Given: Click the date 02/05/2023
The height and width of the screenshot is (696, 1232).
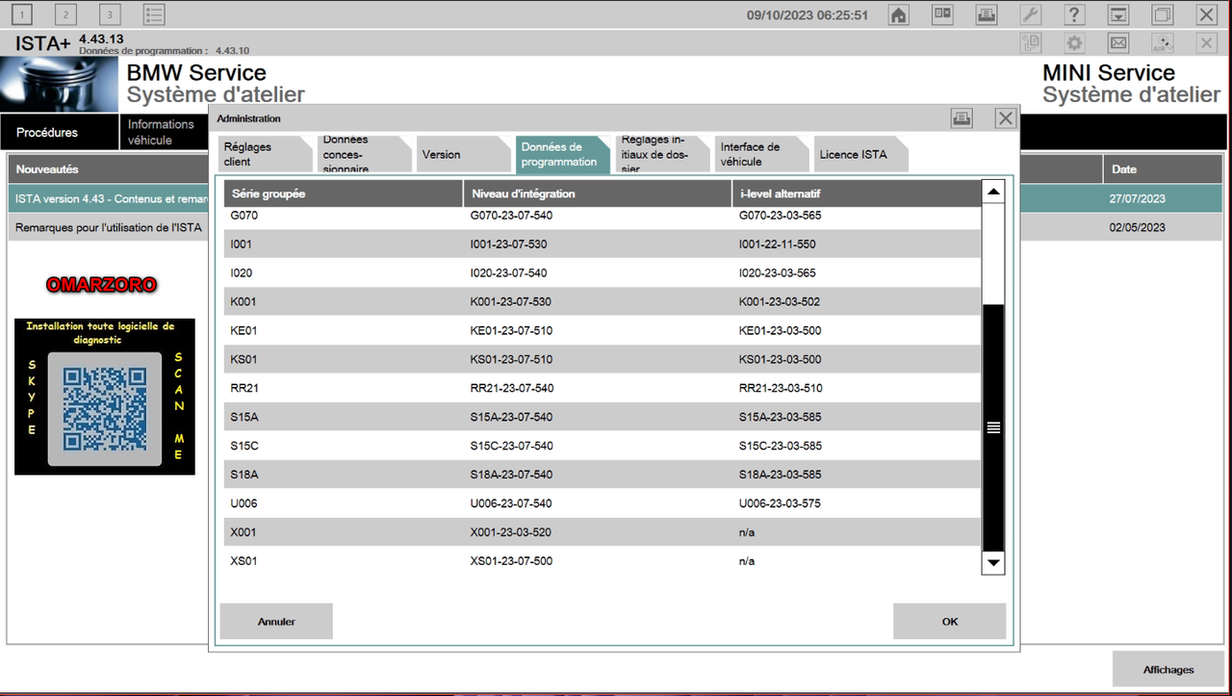Looking at the screenshot, I should pos(1138,227).
